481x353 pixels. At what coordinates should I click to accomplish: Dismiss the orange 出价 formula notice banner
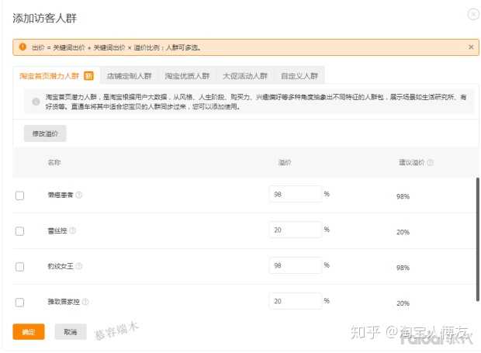click(x=470, y=47)
